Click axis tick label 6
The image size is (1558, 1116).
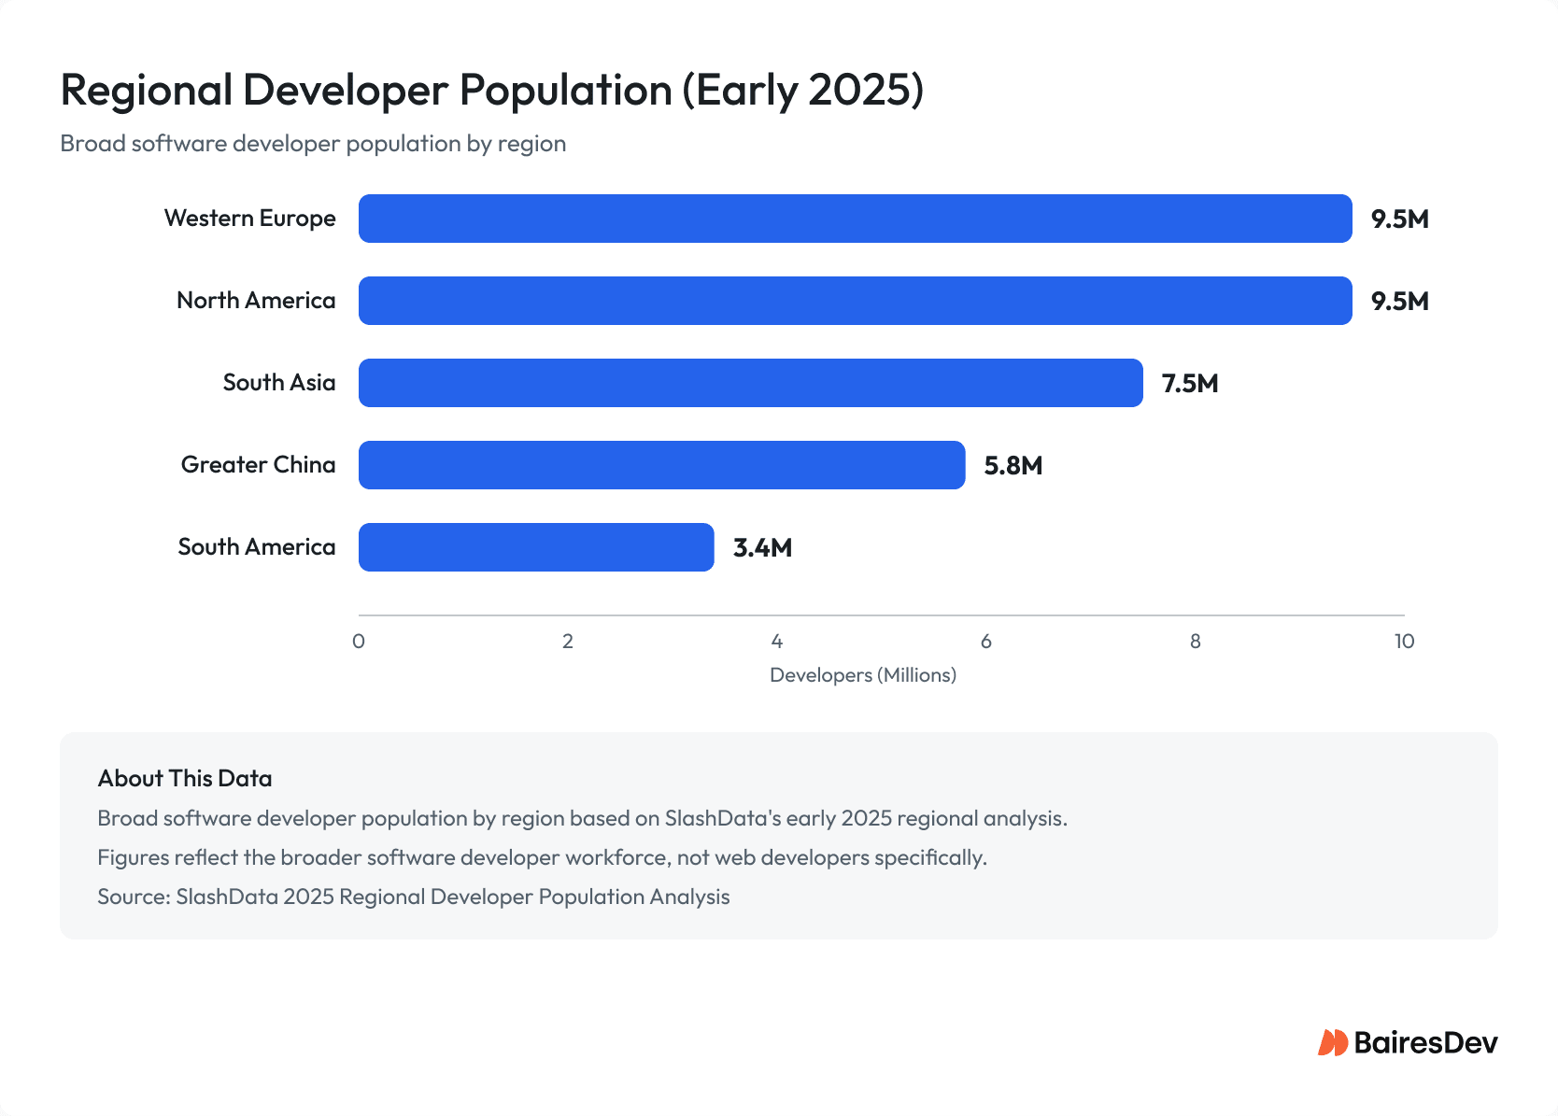(x=986, y=641)
